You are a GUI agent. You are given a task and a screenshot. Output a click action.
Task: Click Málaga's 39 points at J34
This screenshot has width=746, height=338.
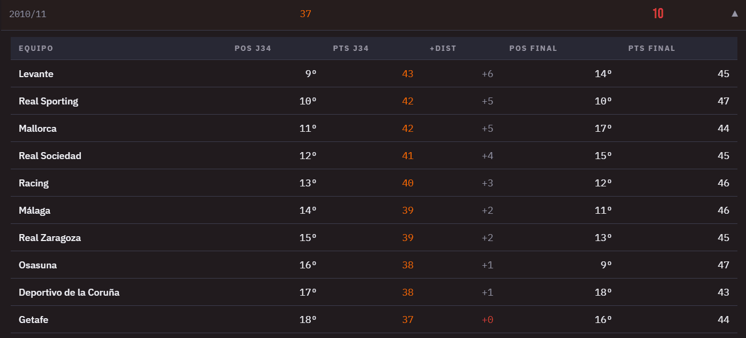tap(408, 211)
